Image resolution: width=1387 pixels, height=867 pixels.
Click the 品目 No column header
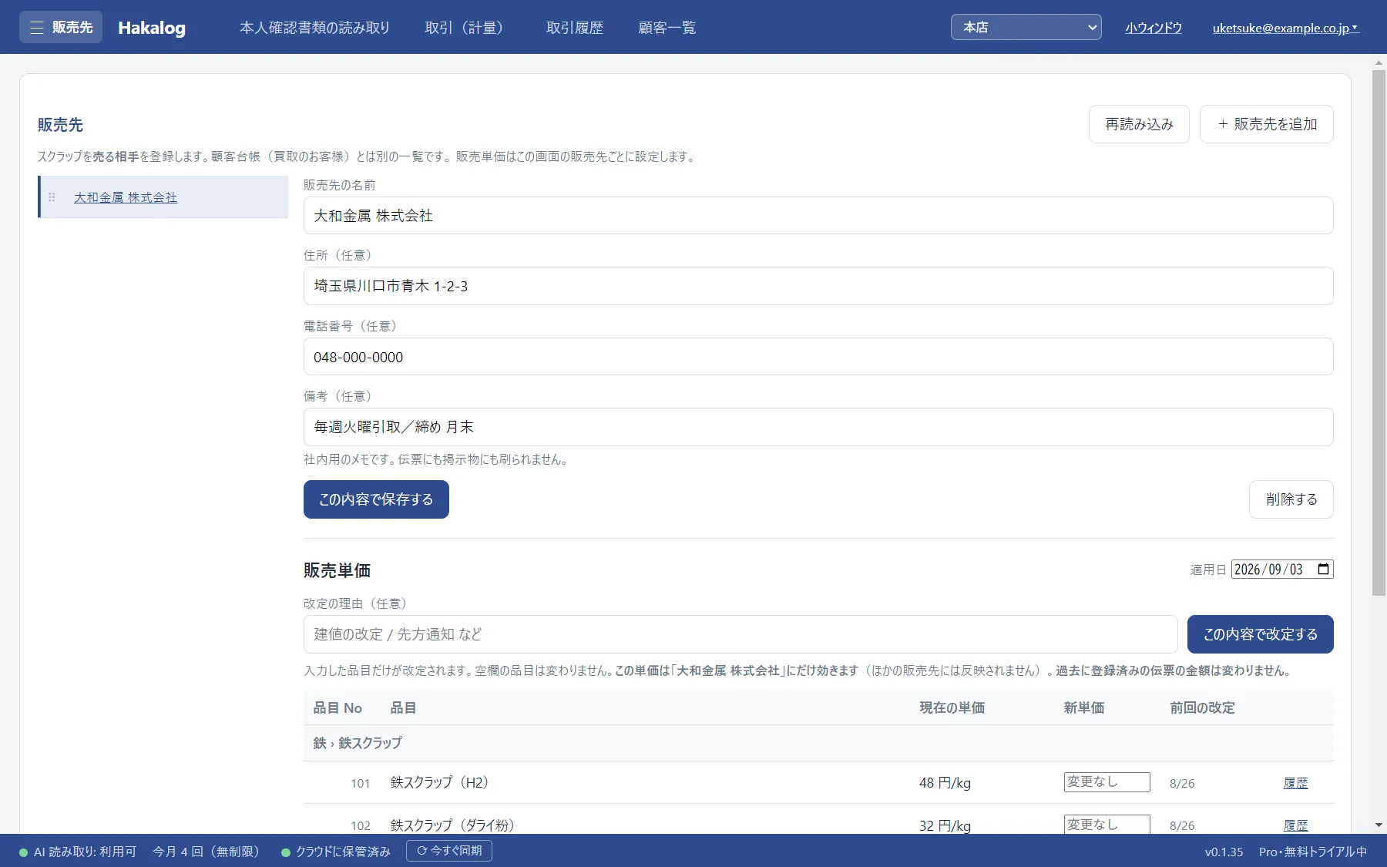pyautogui.click(x=338, y=707)
